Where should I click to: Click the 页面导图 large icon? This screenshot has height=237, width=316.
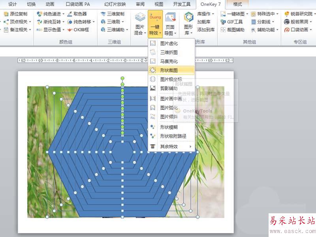[171, 17]
